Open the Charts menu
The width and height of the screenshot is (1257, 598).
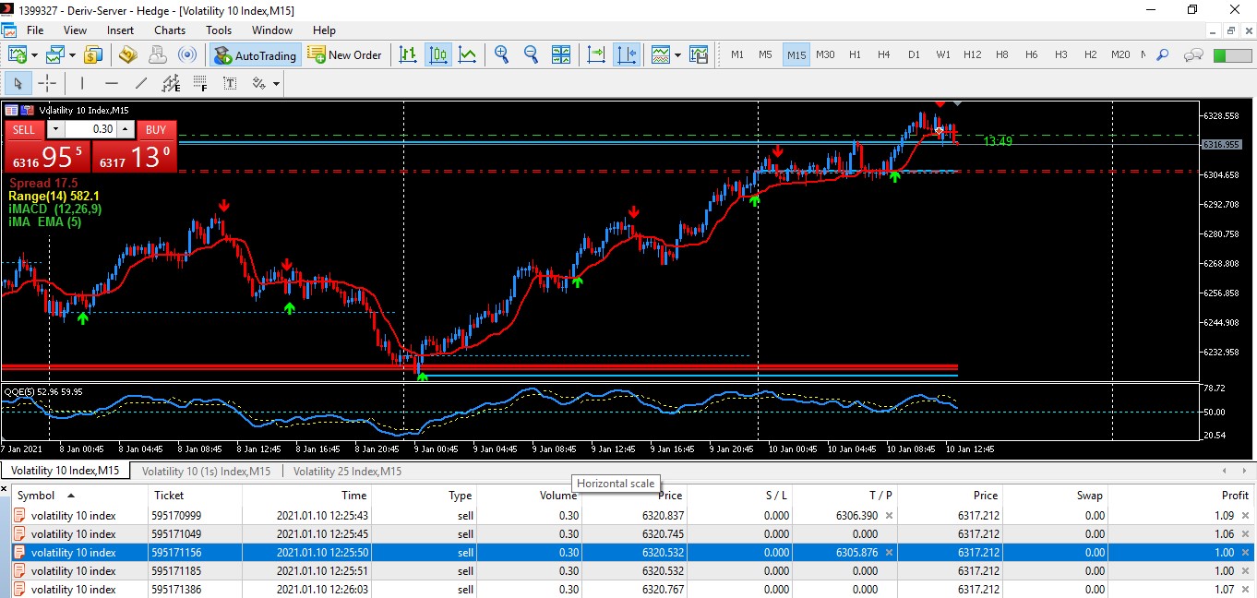[170, 30]
